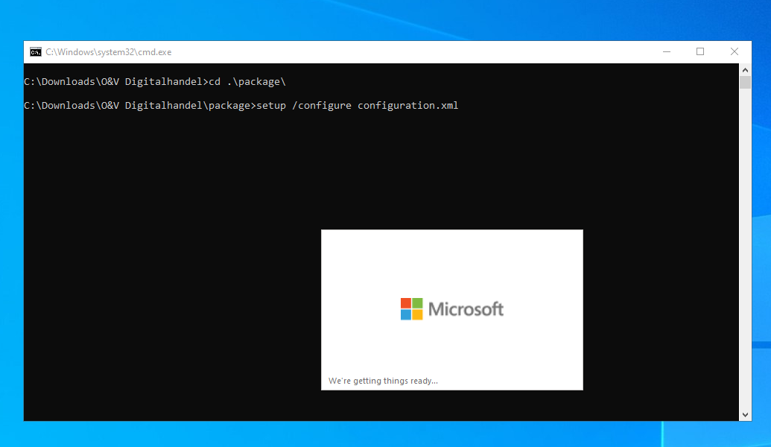Minimize the cmd.exe window
Image resolution: width=771 pixels, height=447 pixels.
pyautogui.click(x=666, y=51)
